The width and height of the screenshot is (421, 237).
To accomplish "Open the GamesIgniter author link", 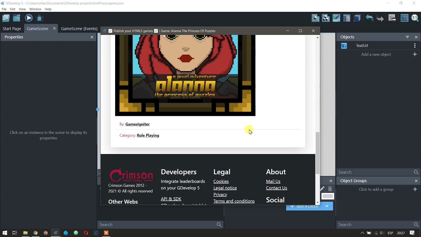I will 137,124.
